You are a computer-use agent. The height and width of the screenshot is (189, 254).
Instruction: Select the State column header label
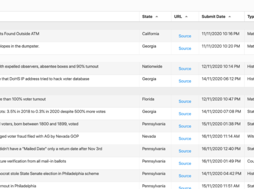click(x=147, y=17)
